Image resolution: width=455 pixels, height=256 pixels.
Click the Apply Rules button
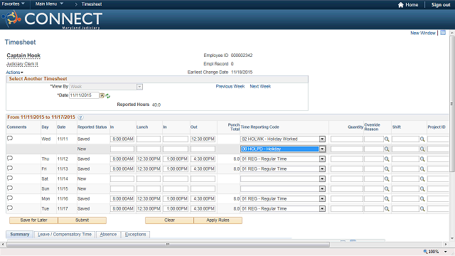point(218,220)
